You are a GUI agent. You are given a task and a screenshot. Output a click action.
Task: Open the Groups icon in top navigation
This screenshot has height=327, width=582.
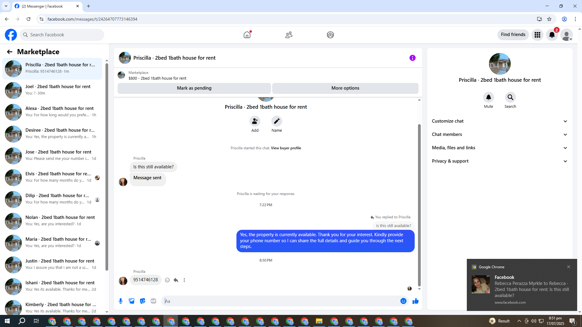point(330,35)
